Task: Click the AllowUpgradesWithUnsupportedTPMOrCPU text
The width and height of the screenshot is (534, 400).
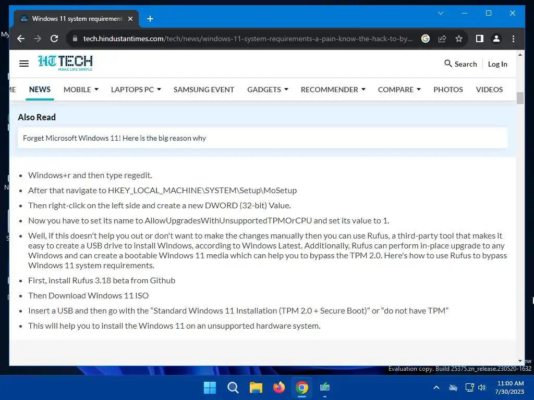Action: point(228,220)
